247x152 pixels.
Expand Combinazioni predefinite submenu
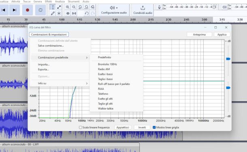[60, 57]
